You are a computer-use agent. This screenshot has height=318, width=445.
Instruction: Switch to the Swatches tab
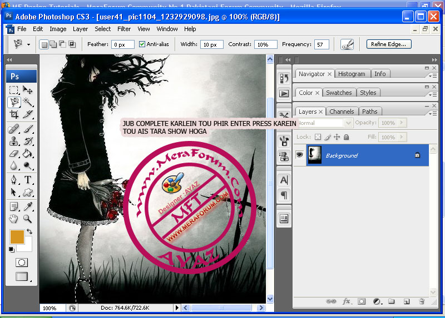tap(339, 93)
